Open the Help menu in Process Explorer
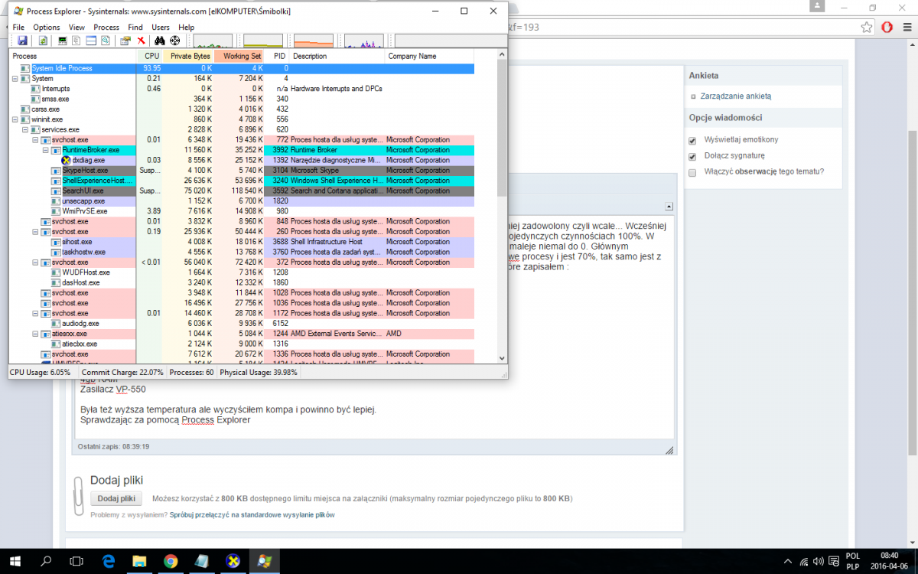Screen dimensions: 918x574 tap(186, 27)
